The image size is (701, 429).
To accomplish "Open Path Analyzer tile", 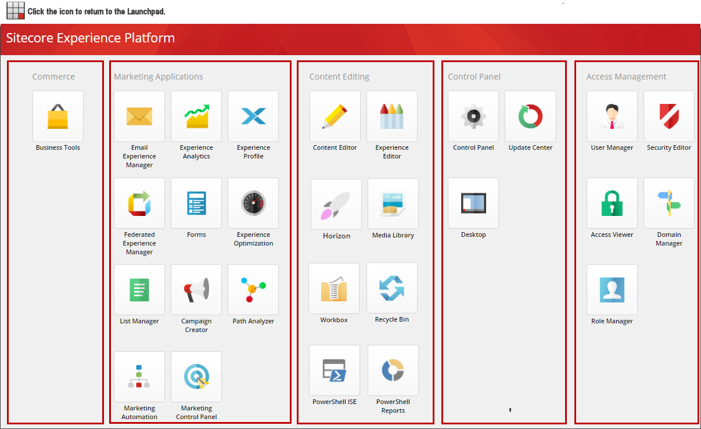I will pos(253,290).
